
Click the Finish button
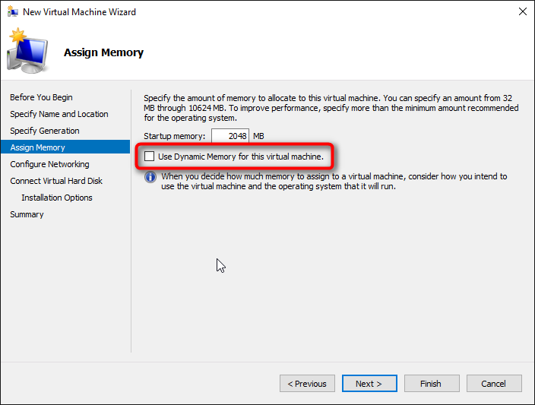point(432,384)
